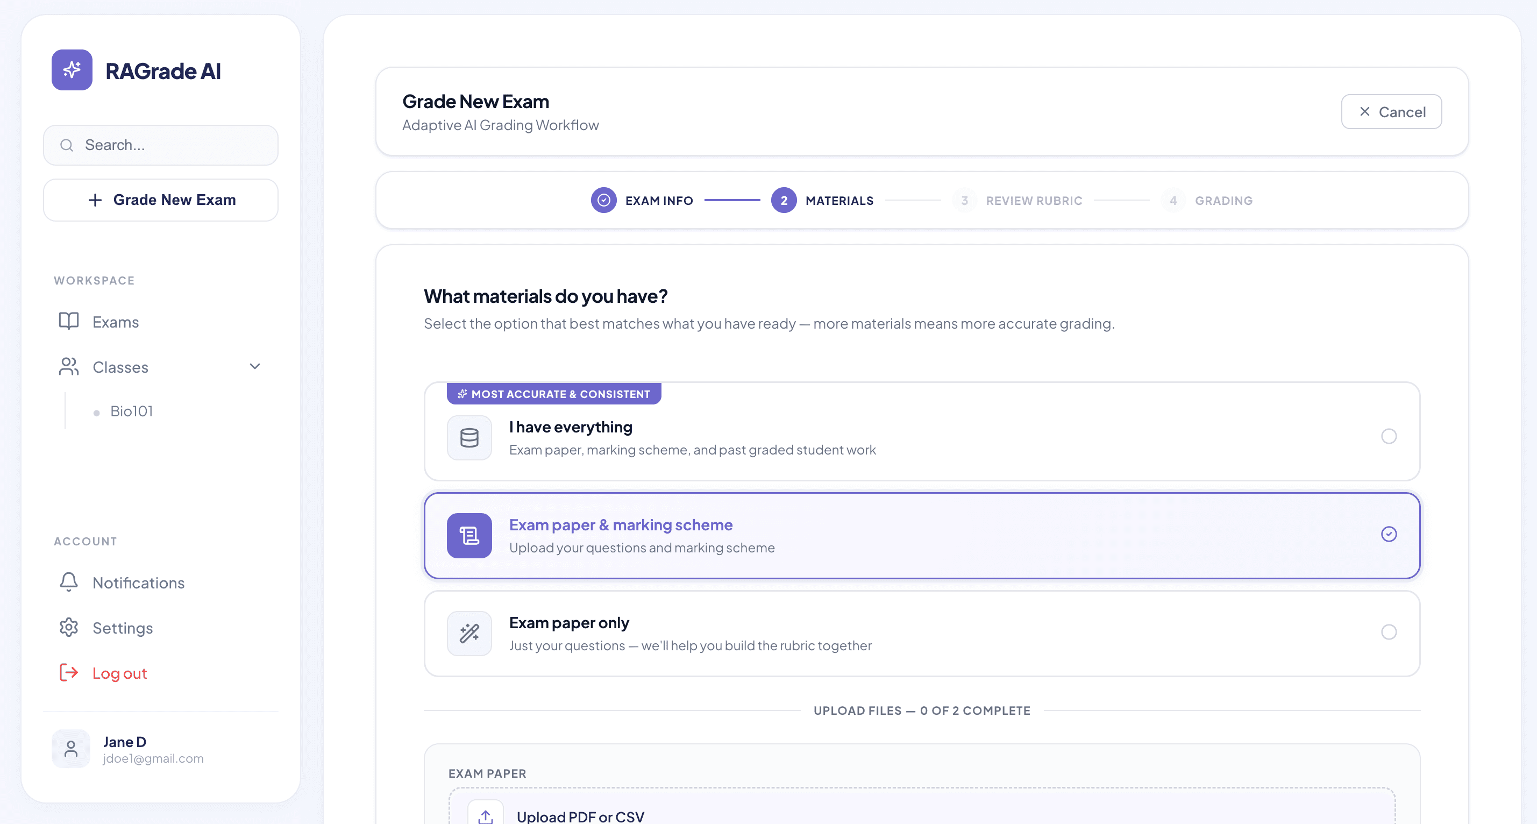This screenshot has height=824, width=1537.
Task: Click the open book icon beside Exams
Action: pos(69,322)
